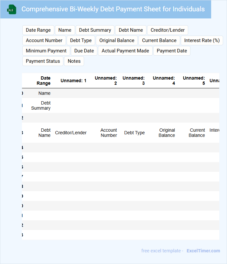Select the Date Range tag
The height and width of the screenshot is (264, 227).
(x=38, y=30)
